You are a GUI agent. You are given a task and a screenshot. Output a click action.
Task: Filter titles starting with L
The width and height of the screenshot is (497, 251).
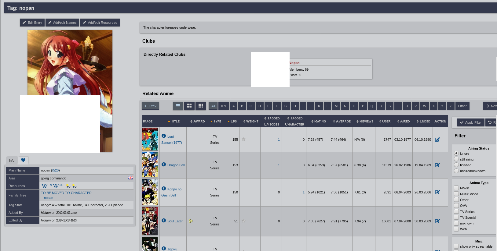click(327, 106)
